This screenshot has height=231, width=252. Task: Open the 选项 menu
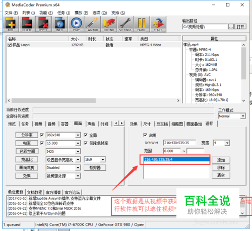pyautogui.click(x=99, y=13)
